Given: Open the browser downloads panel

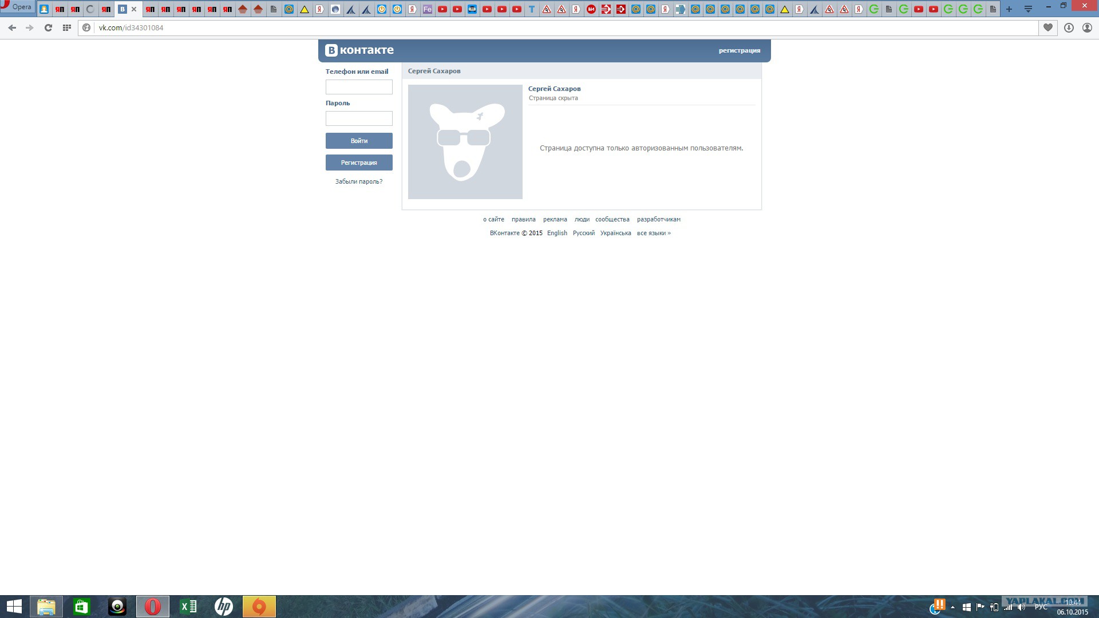Looking at the screenshot, I should [x=1069, y=27].
